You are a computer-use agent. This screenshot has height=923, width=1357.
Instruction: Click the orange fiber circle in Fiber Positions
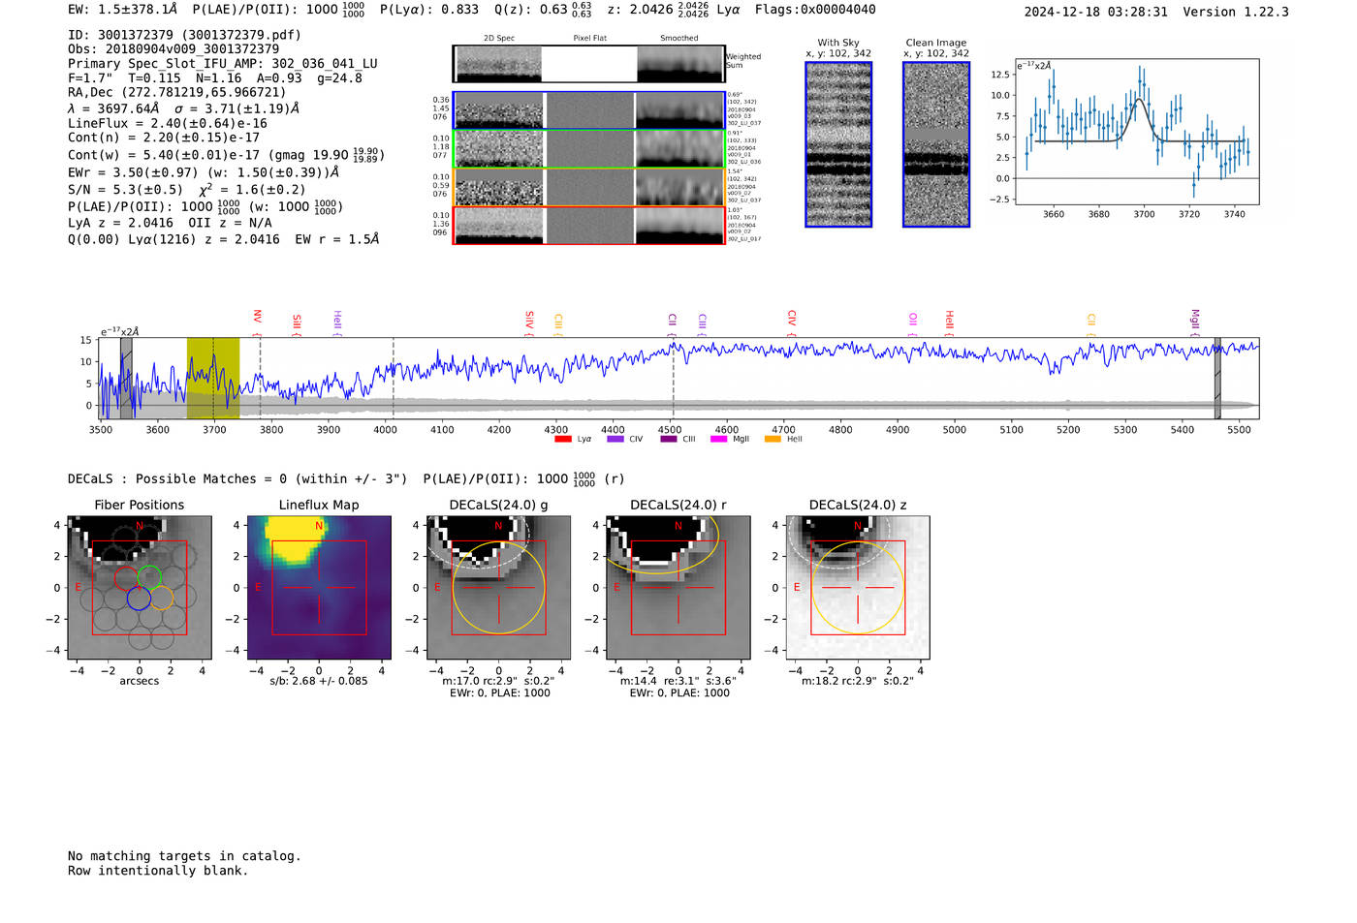click(x=162, y=598)
